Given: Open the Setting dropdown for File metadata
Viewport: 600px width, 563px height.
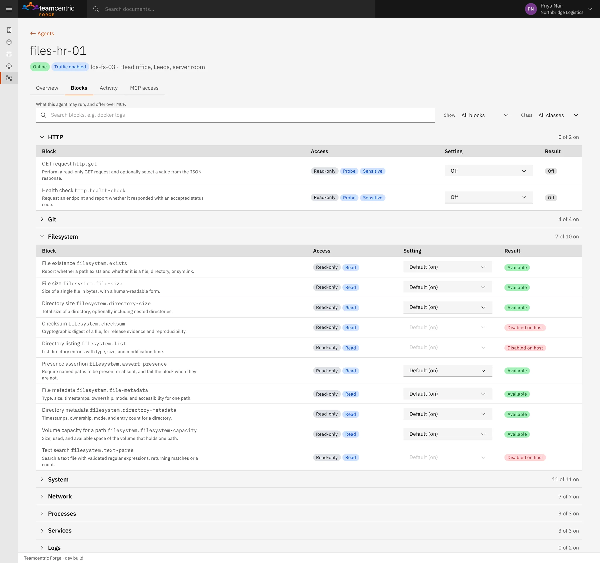Looking at the screenshot, I should [x=447, y=394].
